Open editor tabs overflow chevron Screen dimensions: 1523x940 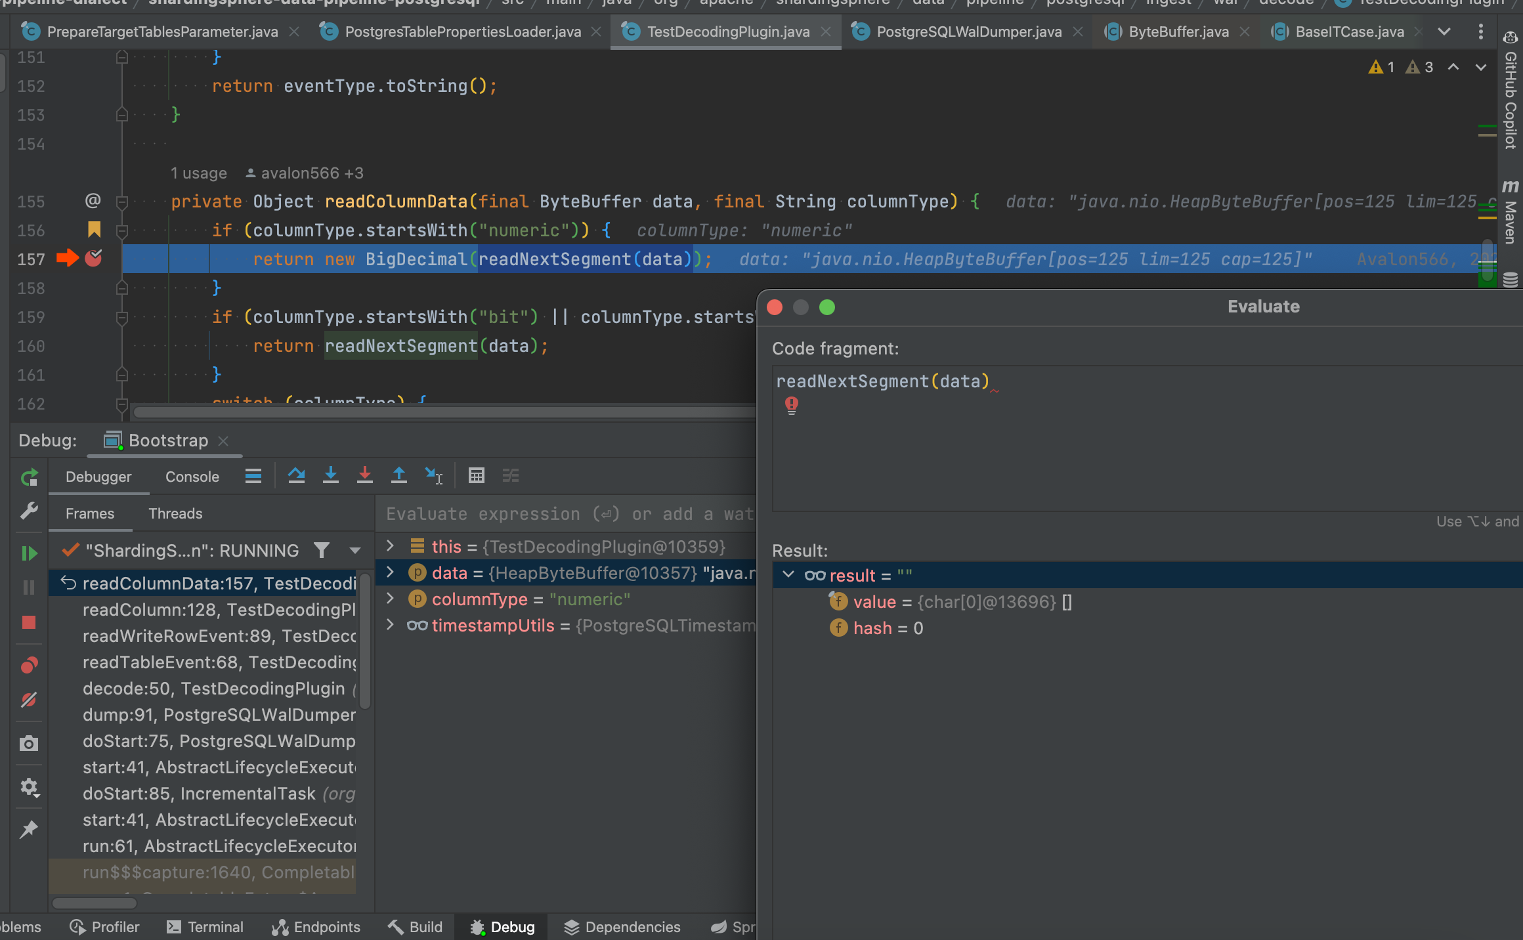tap(1444, 32)
